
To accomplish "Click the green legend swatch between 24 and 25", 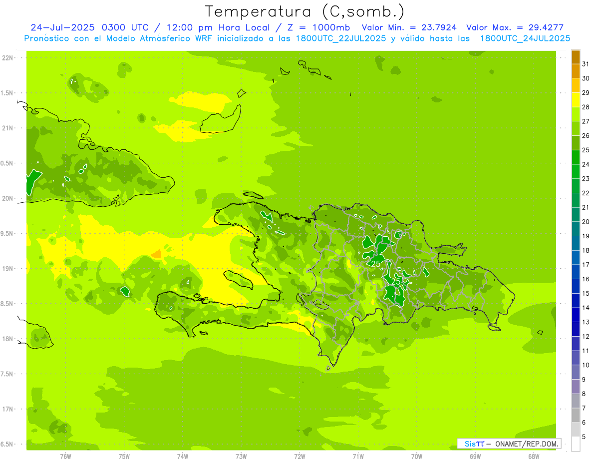I will (576, 157).
